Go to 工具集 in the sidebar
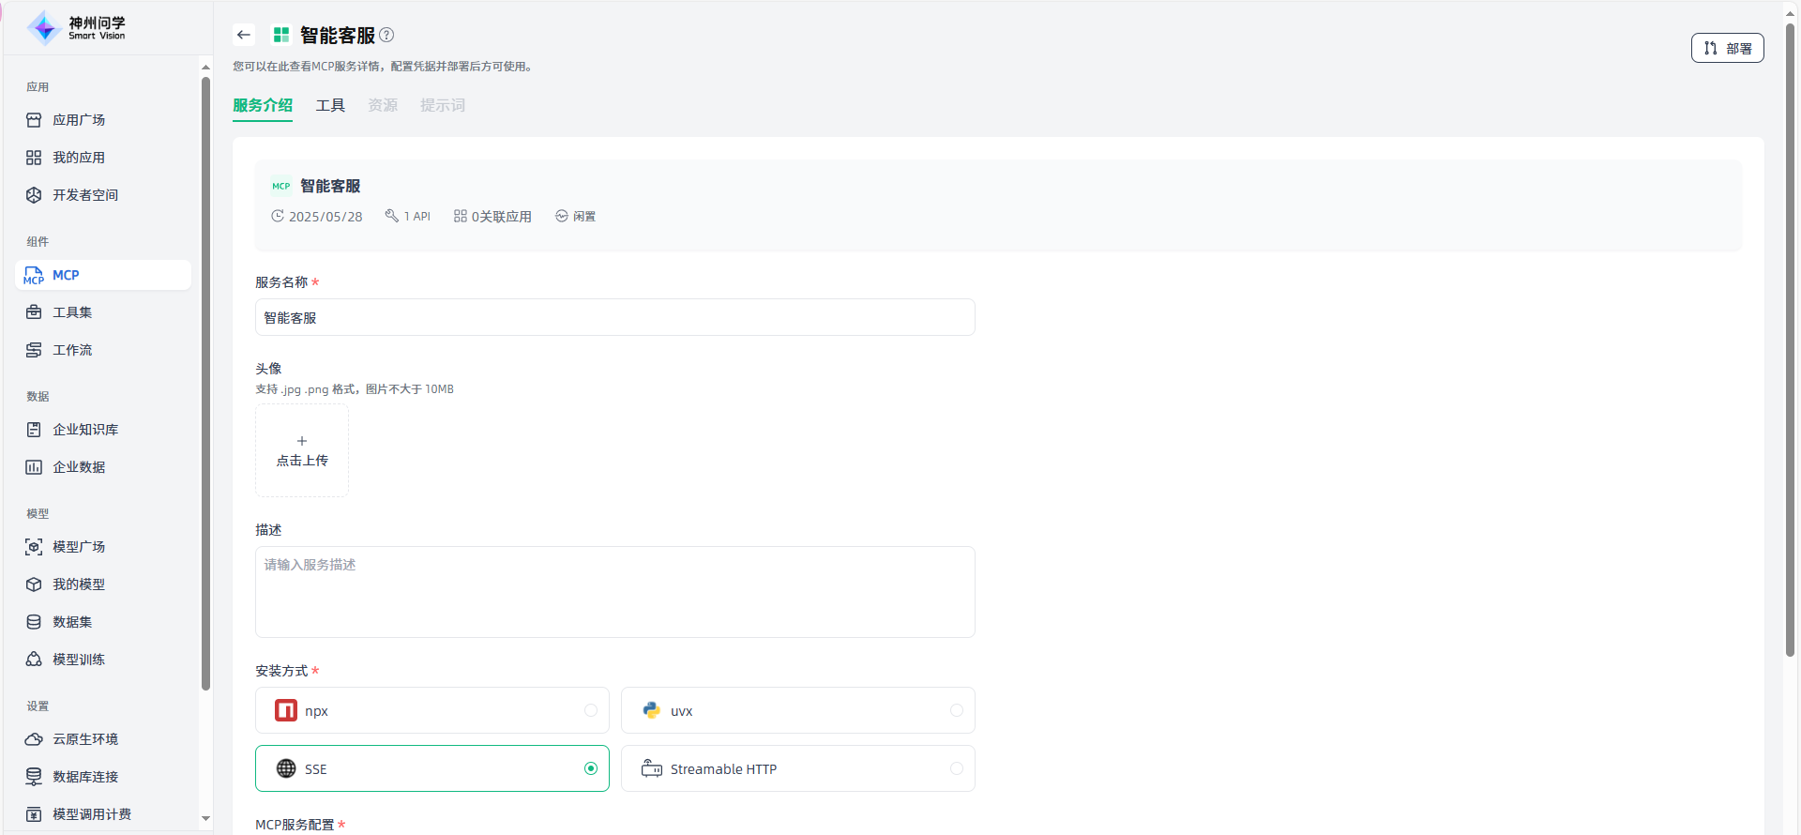Viewport: 1801px width, 835px height. click(x=72, y=312)
